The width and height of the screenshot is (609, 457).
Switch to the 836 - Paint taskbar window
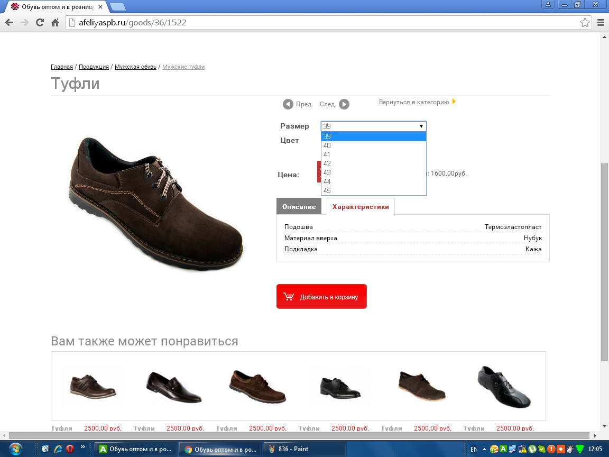pos(305,449)
